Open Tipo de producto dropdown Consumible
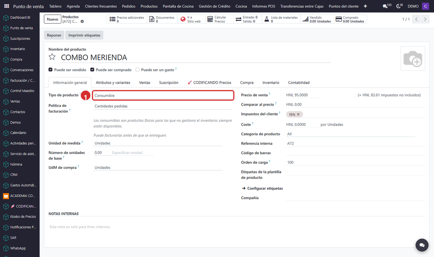 [163, 96]
